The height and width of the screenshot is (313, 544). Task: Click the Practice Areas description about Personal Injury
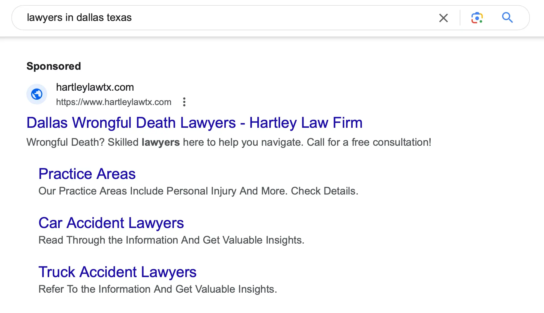coord(198,191)
